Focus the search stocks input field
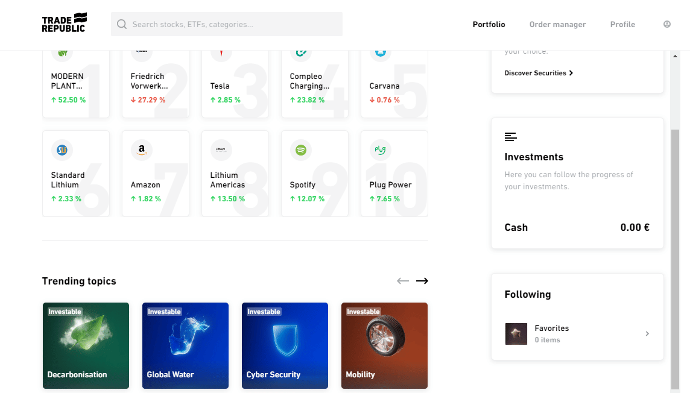This screenshot has width=690, height=393. (x=227, y=24)
